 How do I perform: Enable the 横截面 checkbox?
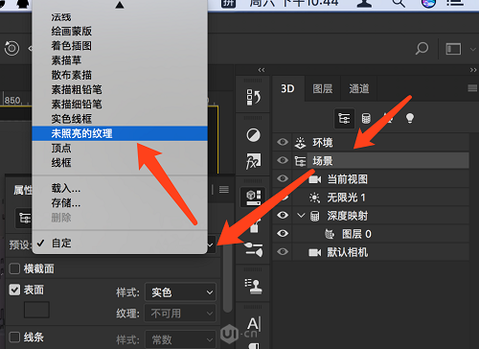click(x=14, y=268)
